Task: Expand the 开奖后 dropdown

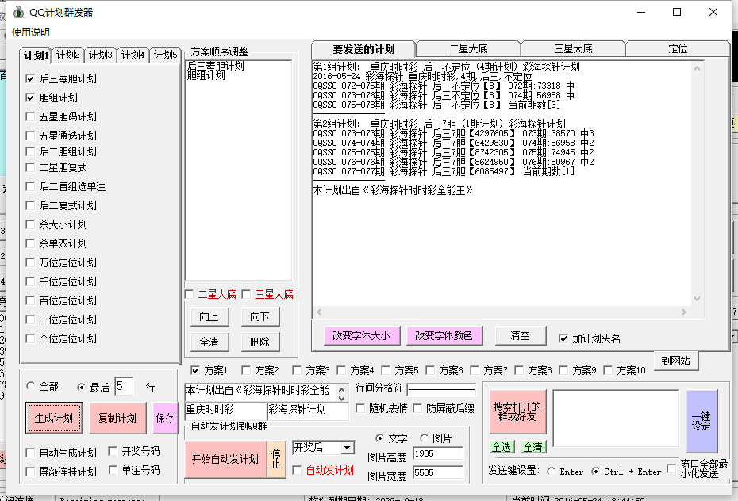Action: coord(347,448)
